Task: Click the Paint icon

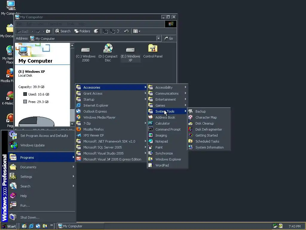Action: click(x=151, y=147)
